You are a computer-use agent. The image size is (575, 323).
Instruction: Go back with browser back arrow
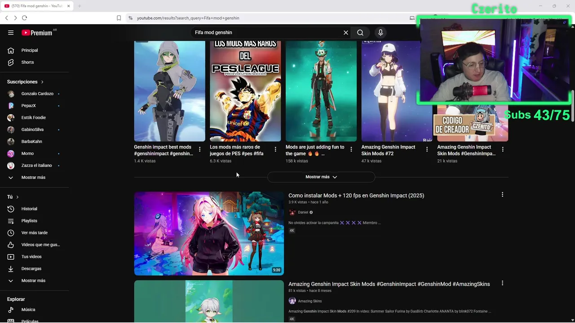[x=7, y=18]
